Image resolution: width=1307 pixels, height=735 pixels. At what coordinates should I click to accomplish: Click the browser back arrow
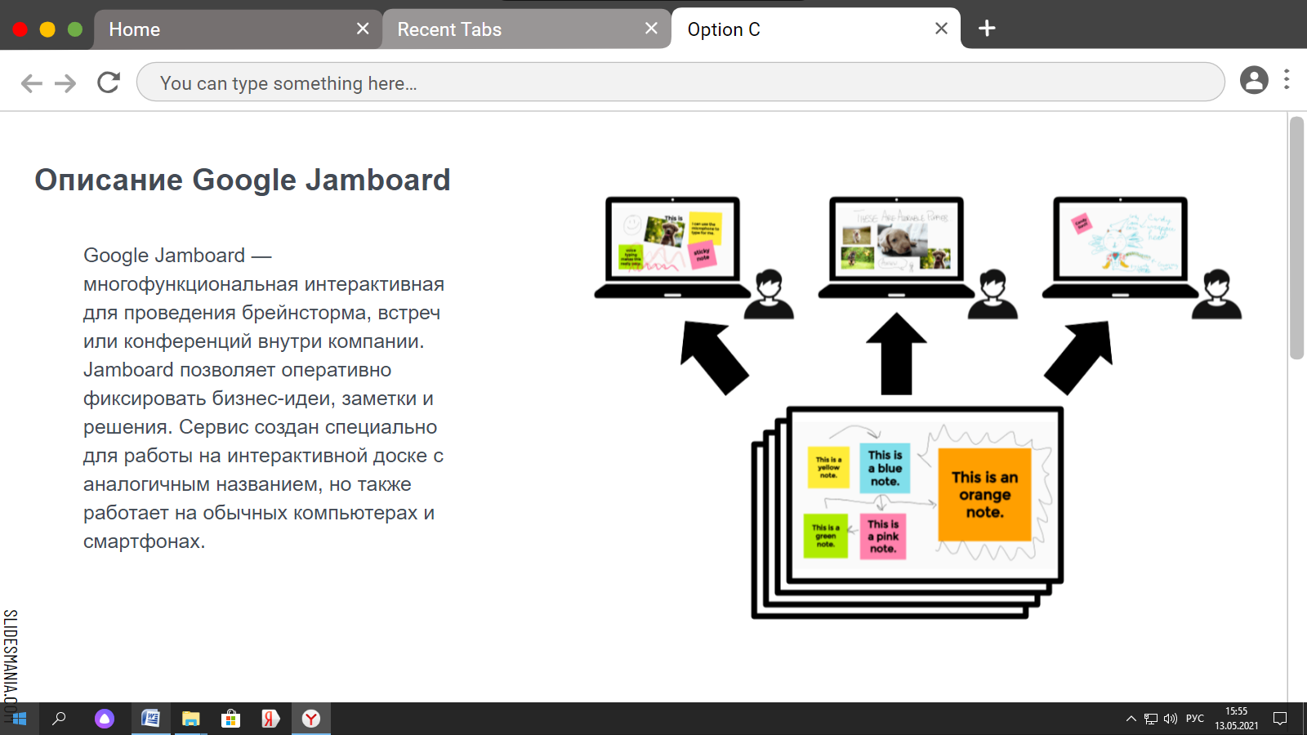[31, 83]
